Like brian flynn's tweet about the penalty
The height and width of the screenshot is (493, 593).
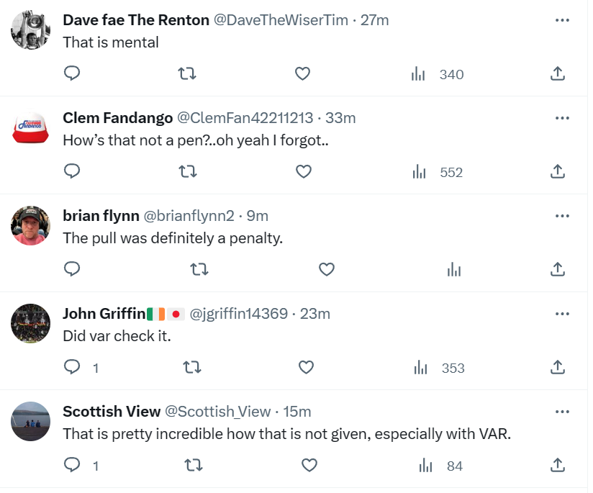tap(327, 269)
